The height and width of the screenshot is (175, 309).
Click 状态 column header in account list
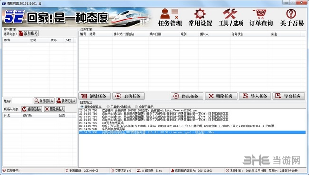click(x=57, y=40)
